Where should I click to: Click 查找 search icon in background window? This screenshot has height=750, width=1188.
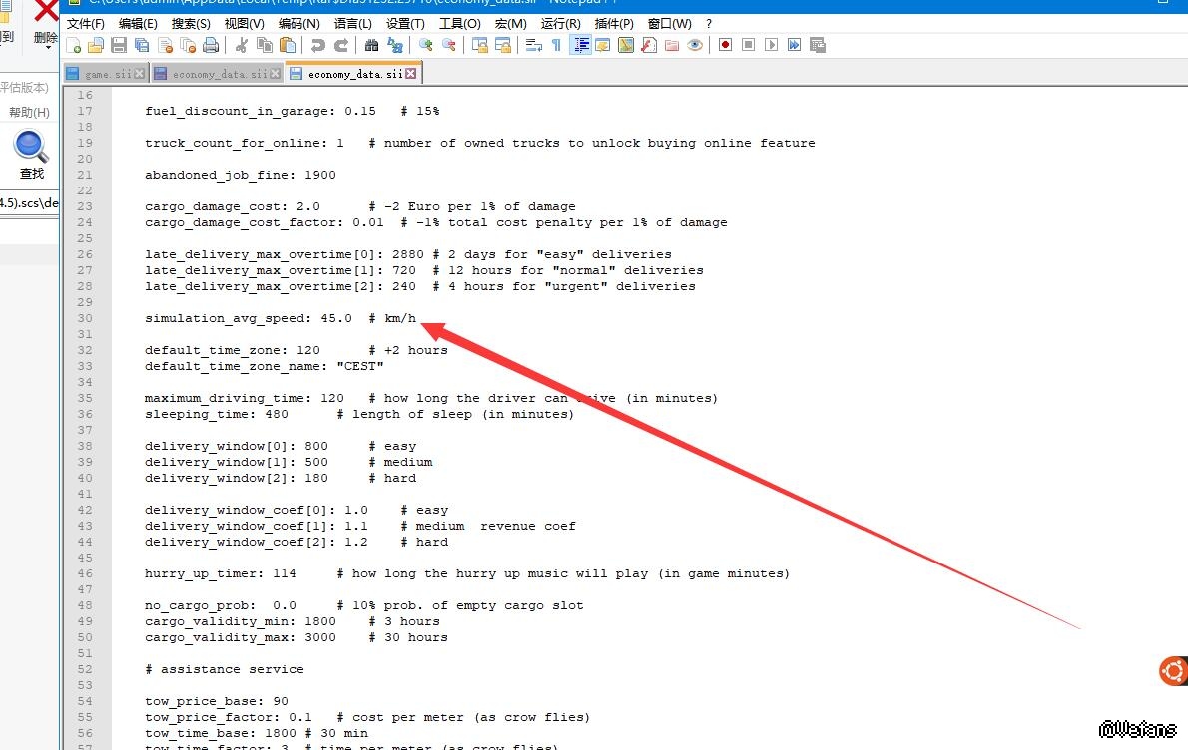tap(31, 154)
